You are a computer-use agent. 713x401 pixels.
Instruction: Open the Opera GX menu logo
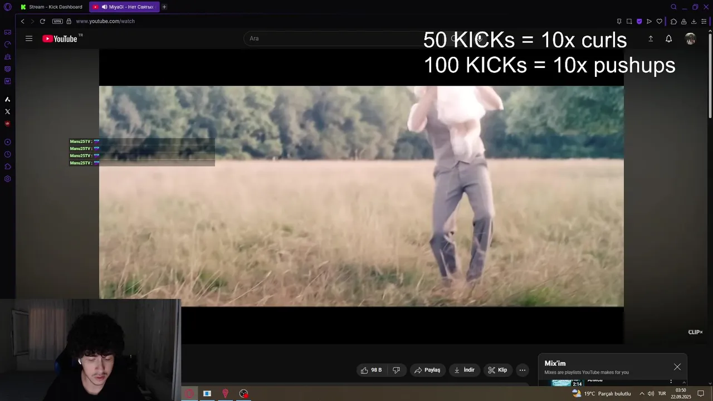coord(8,7)
